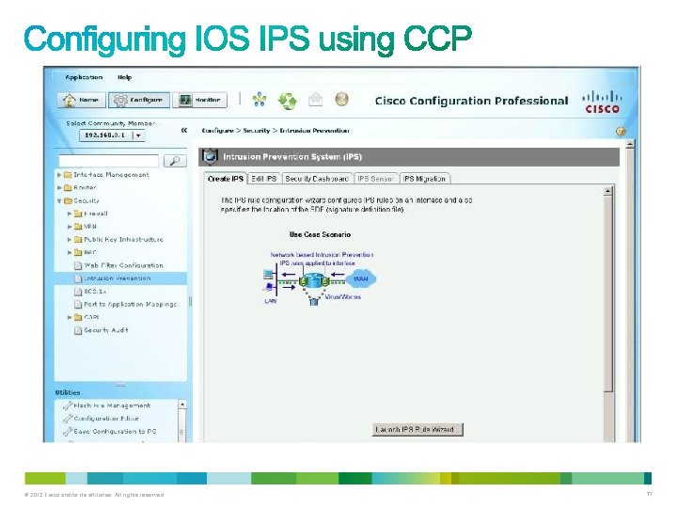Click the help icon beside breadcrumb

pos(621,132)
